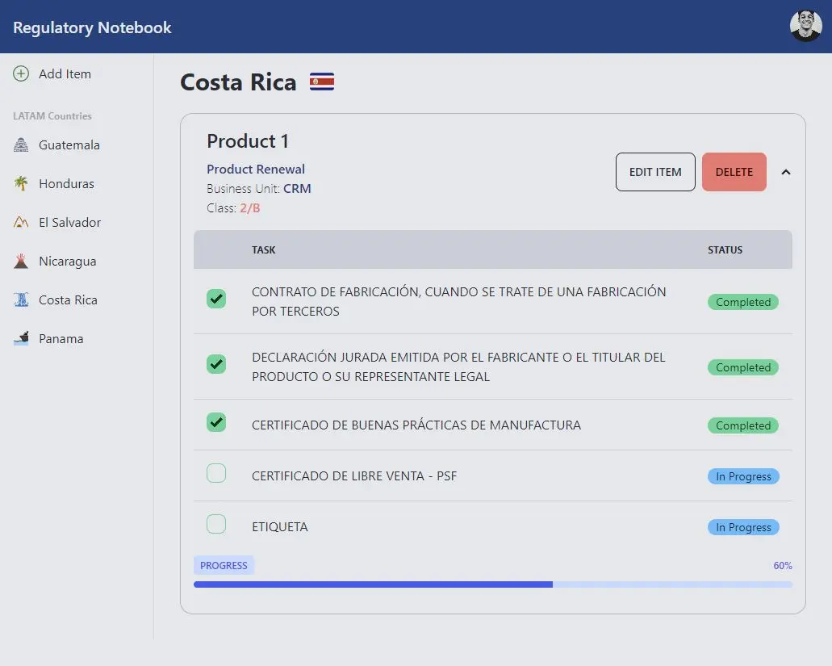Click the Panama ship icon
This screenshot has height=666, width=832.
21,339
